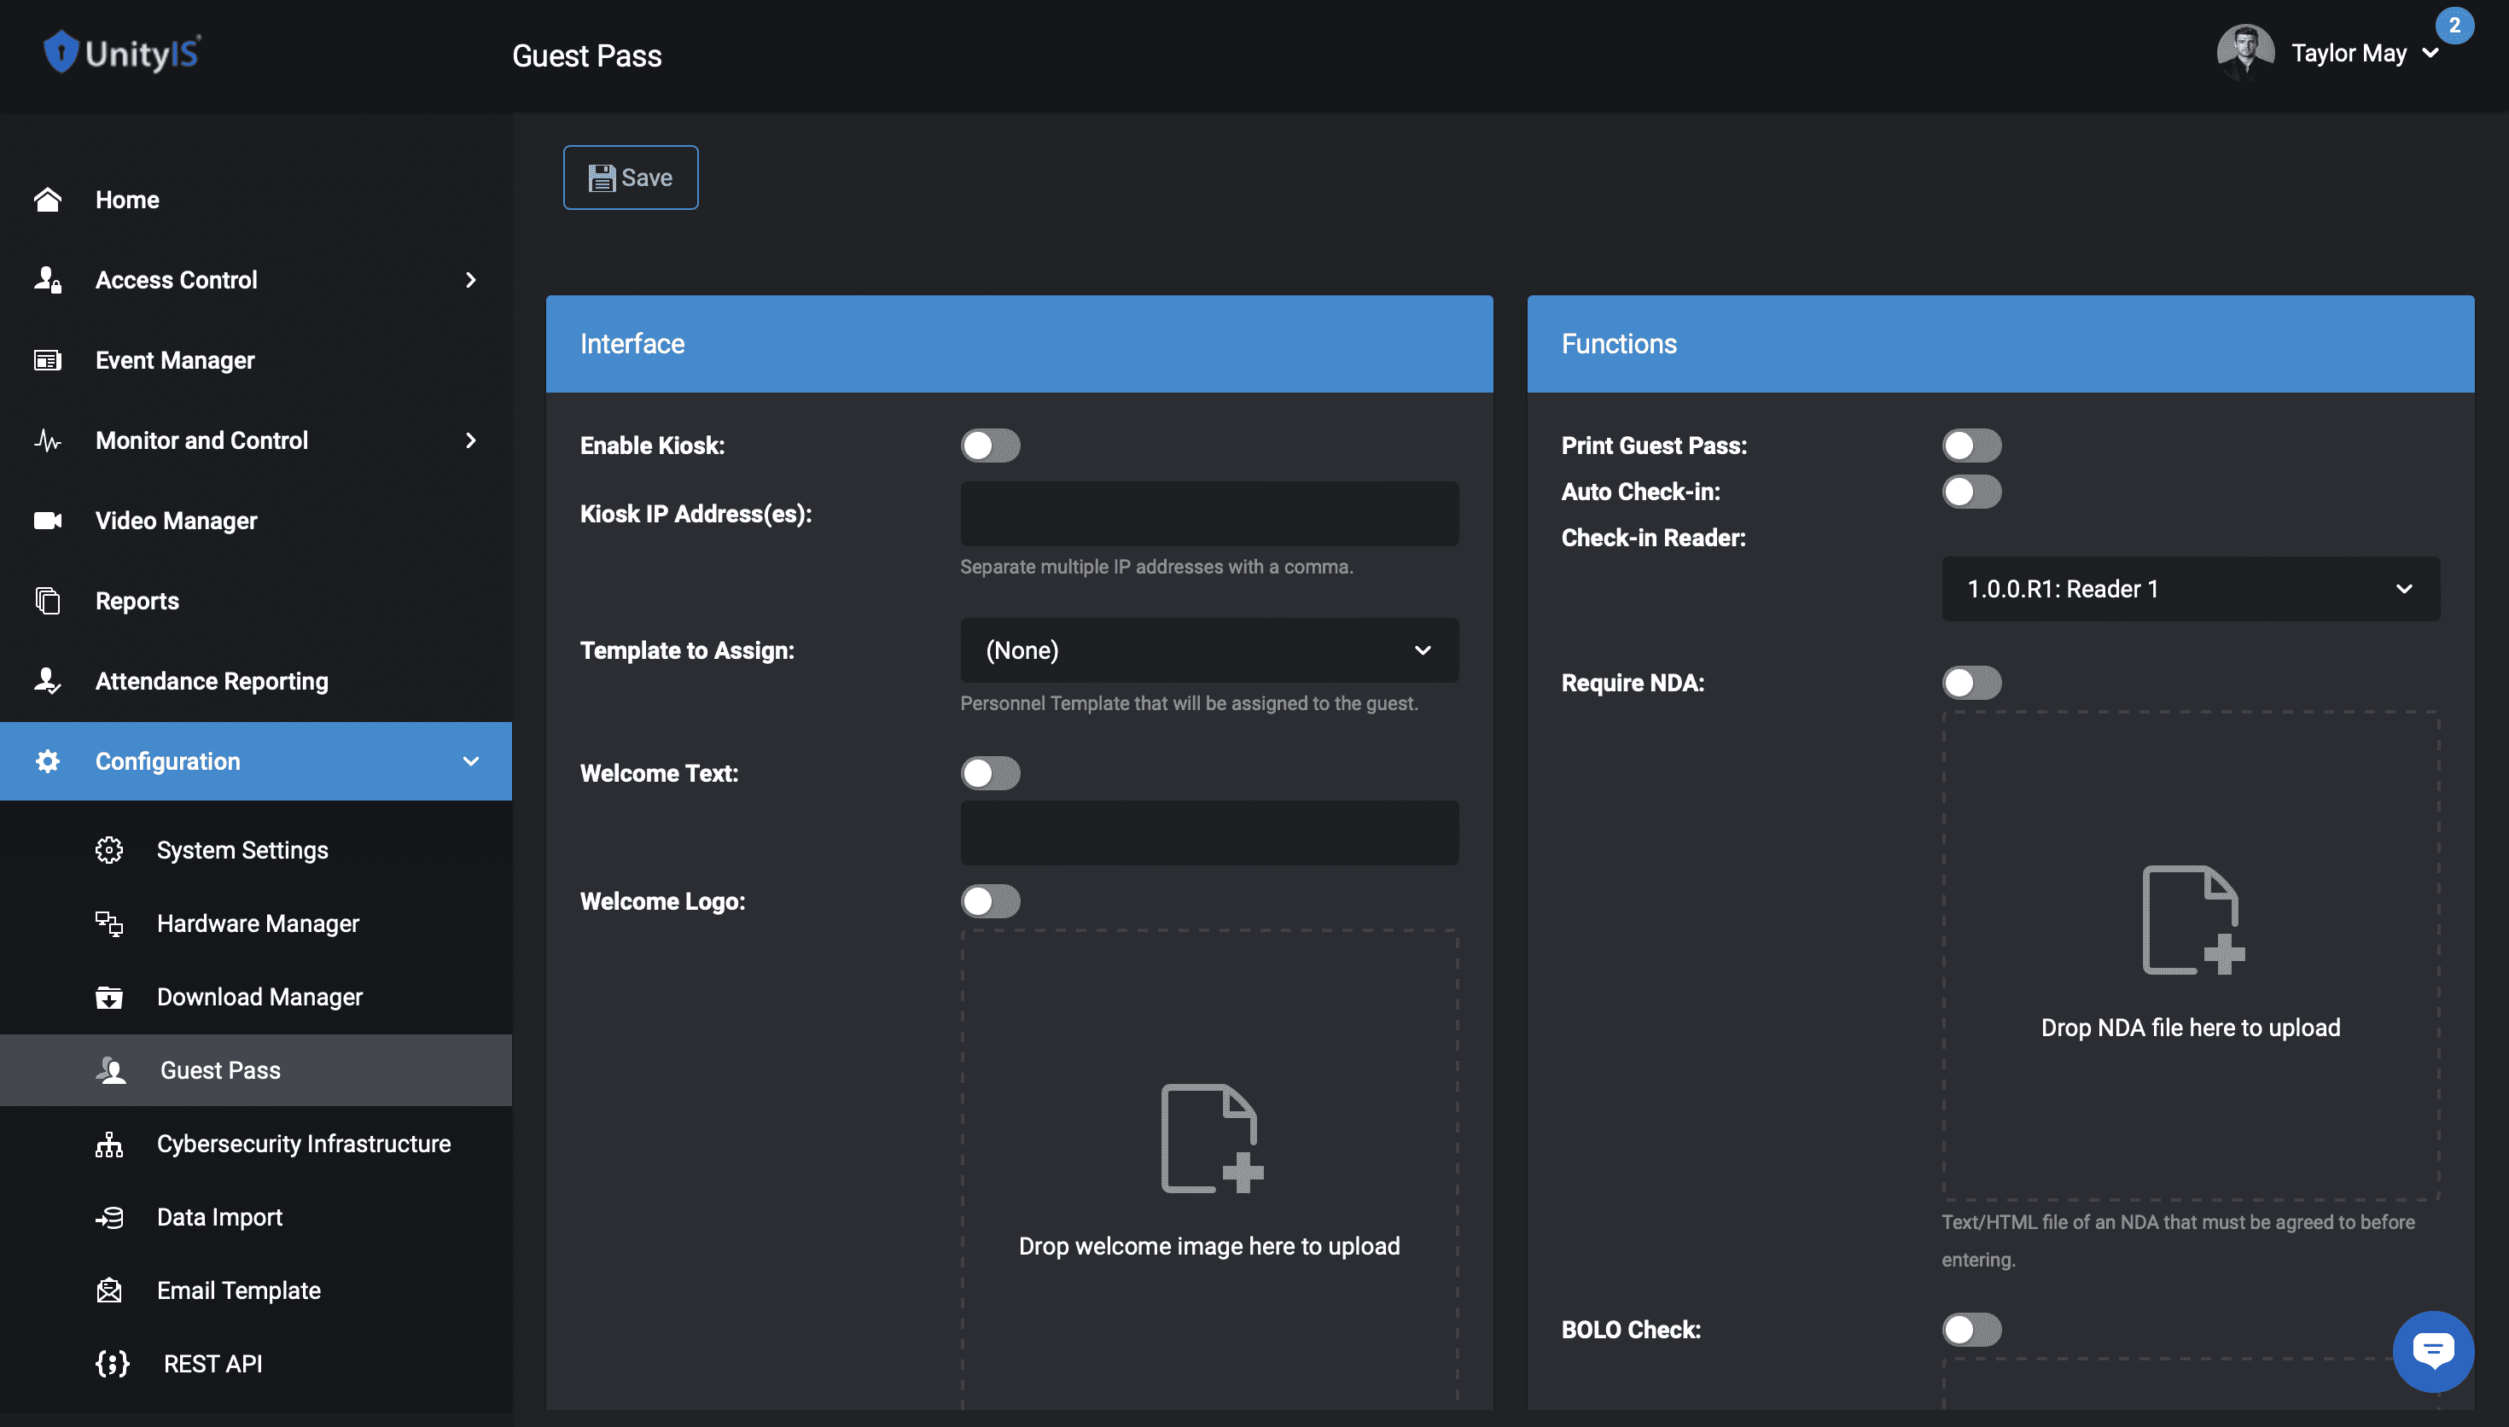
Task: Toggle the Welcome Logo switch
Action: point(991,900)
